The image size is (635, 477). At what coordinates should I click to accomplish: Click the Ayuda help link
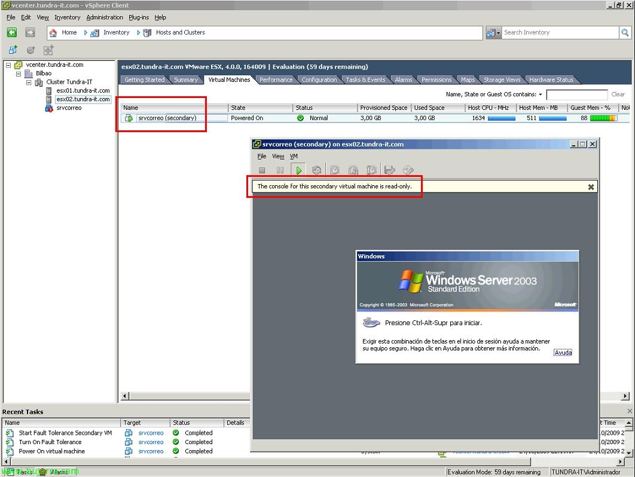coord(563,353)
